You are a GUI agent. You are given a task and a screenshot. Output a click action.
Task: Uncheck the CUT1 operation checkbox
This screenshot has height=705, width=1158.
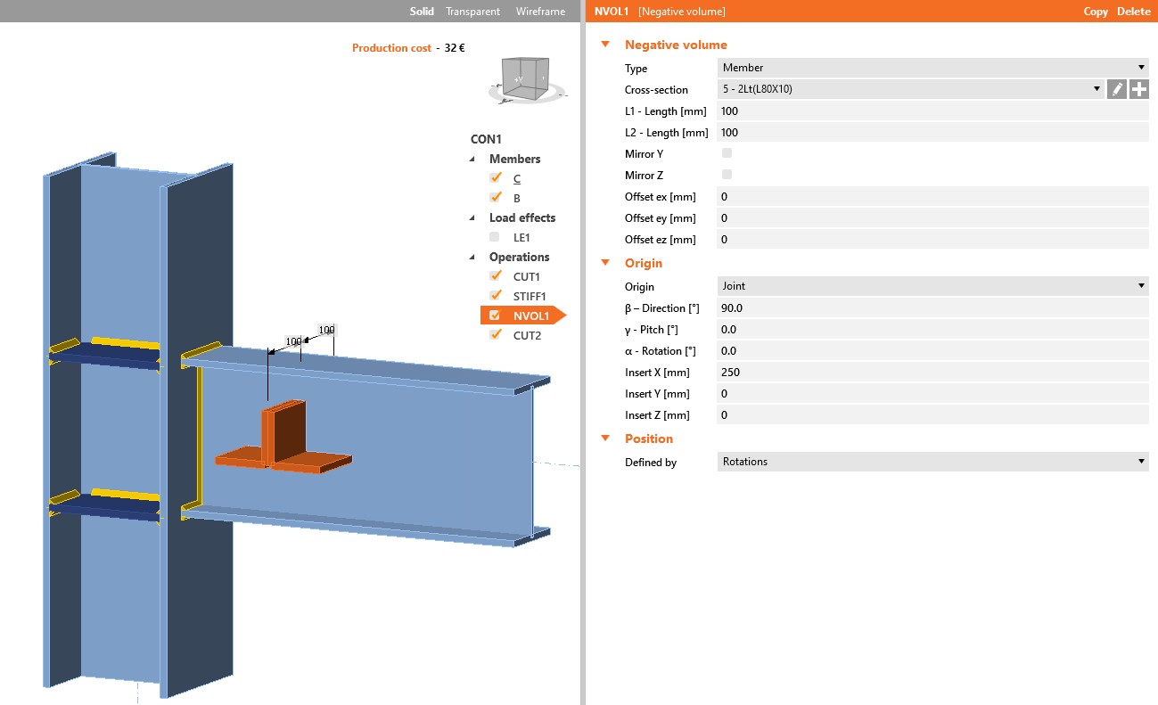tap(496, 276)
